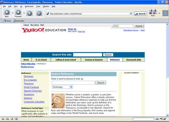Open the Tools menu
The height and width of the screenshot is (122, 169).
click(38, 6)
